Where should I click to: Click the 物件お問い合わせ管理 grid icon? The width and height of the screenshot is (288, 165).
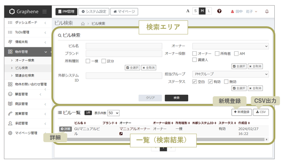pos(10,84)
